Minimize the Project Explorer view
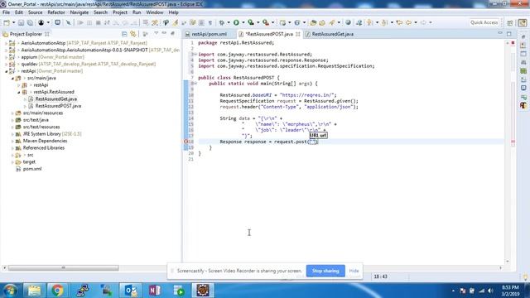The height and width of the screenshot is (298, 530). pos(164,33)
